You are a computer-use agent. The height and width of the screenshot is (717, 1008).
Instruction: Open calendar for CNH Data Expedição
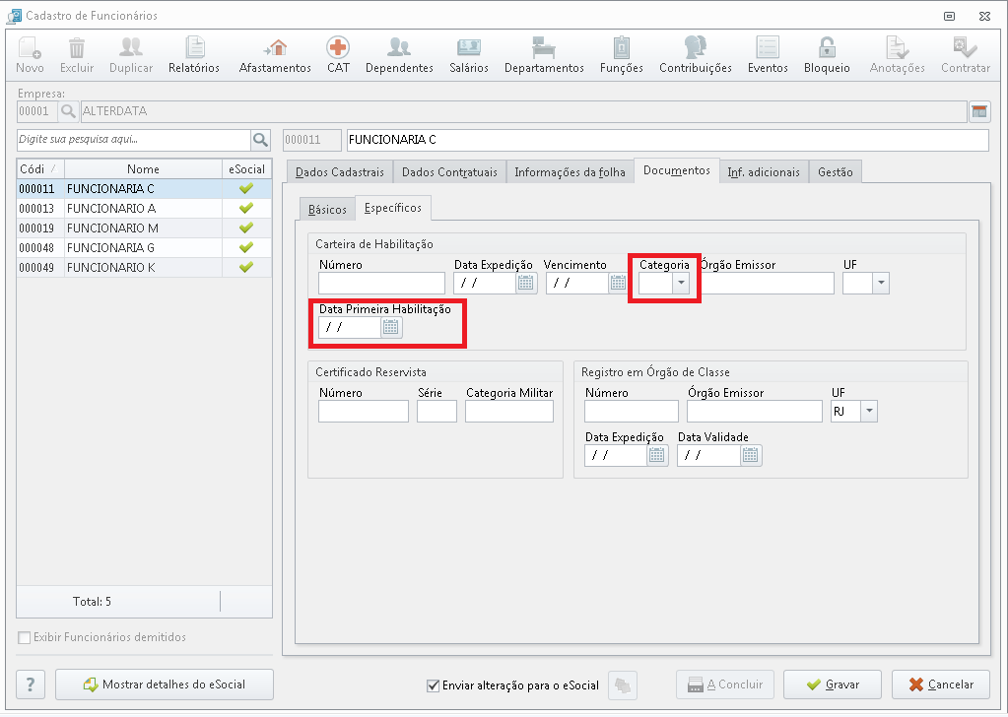526,283
